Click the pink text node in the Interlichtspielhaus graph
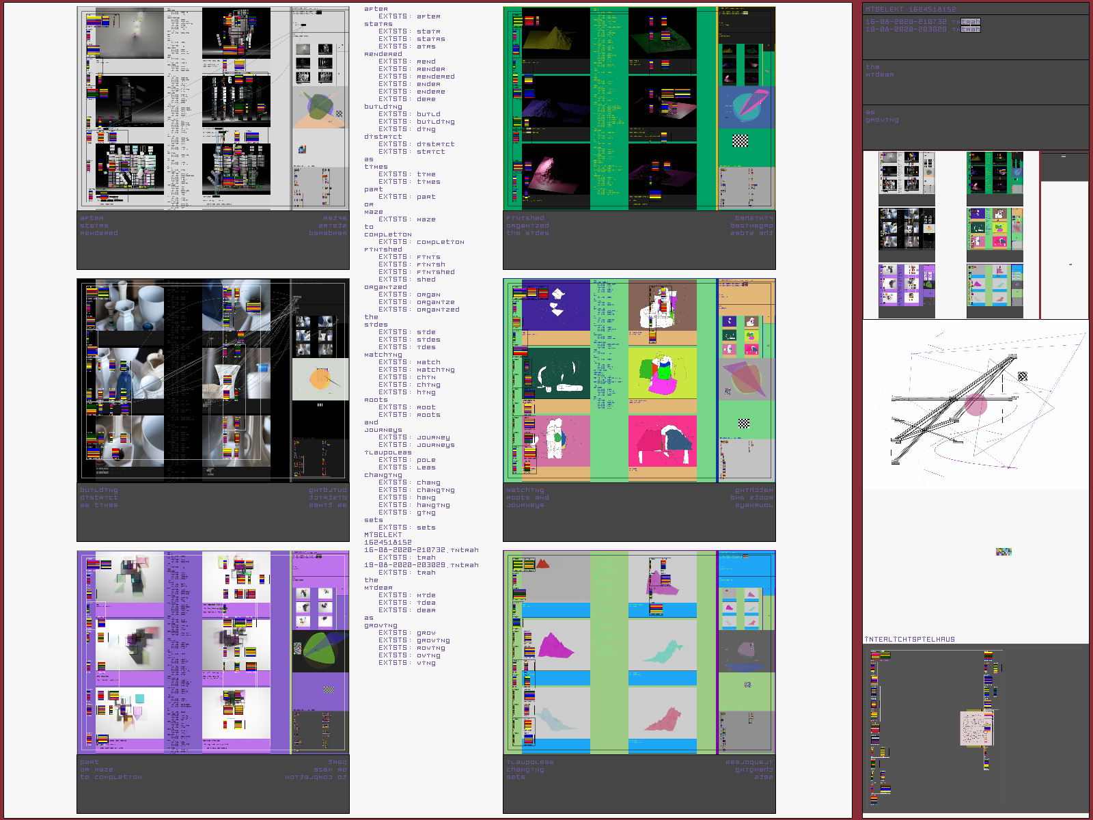This screenshot has width=1093, height=820. (x=975, y=728)
